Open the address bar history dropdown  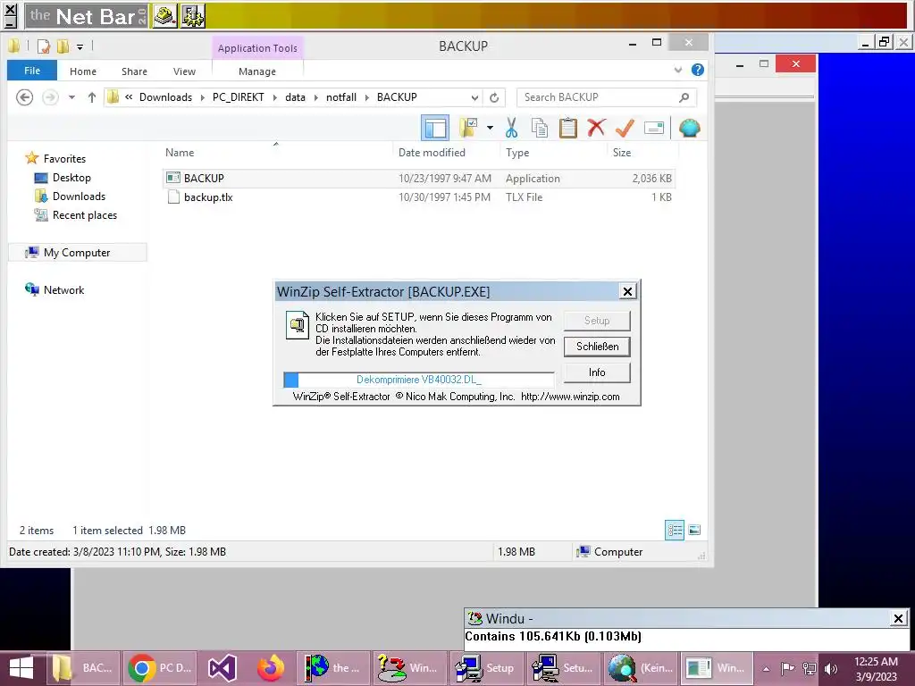(x=475, y=97)
